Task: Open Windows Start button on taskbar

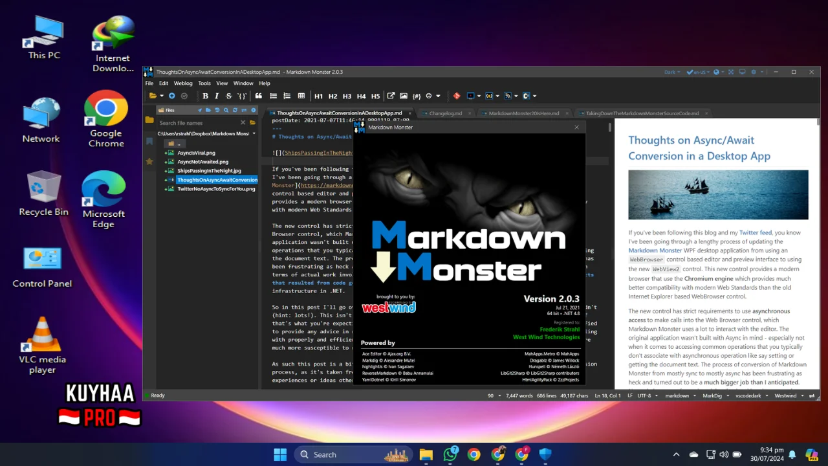Action: click(x=280, y=454)
